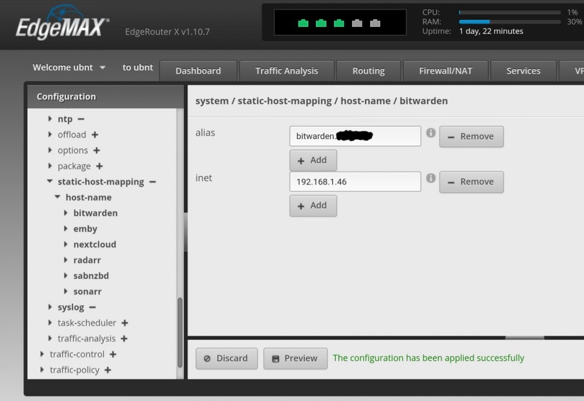
Task: Remove syslog node with minus icon
Action: (x=93, y=307)
